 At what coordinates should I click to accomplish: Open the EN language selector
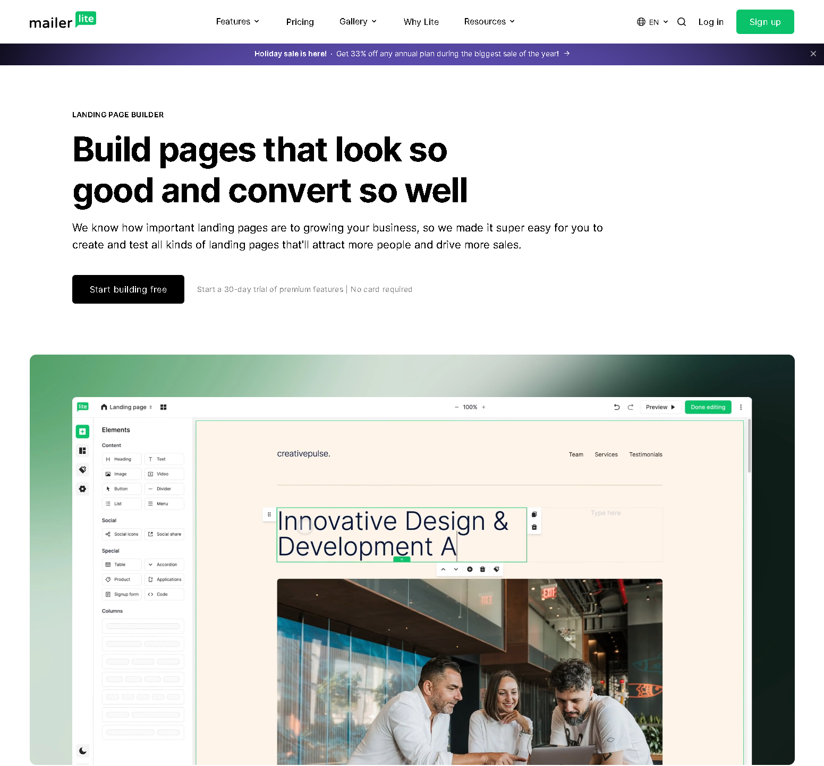pyautogui.click(x=652, y=22)
